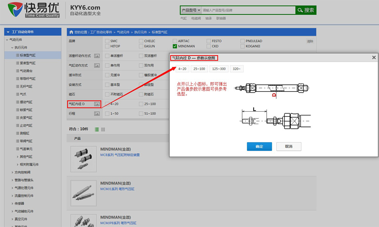Switch results to grid view icon
379x227 pixels.
103,130
